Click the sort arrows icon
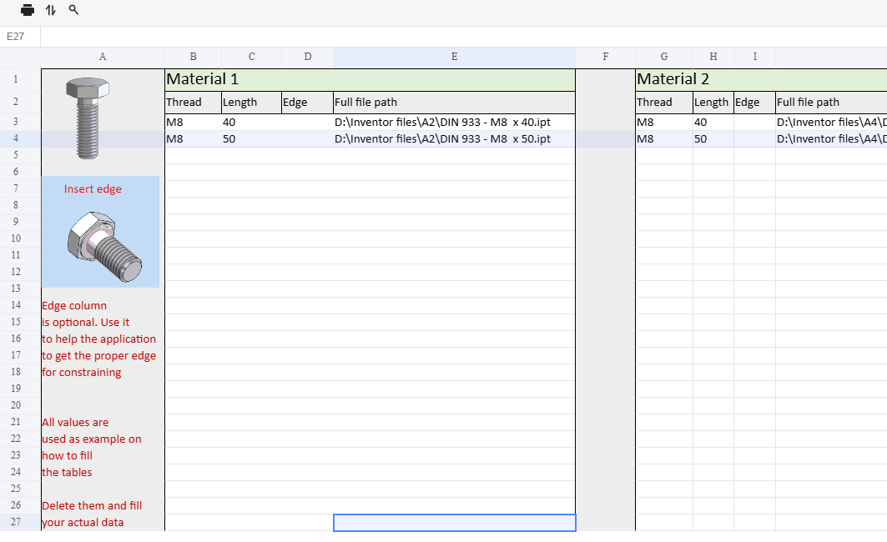 click(x=51, y=10)
